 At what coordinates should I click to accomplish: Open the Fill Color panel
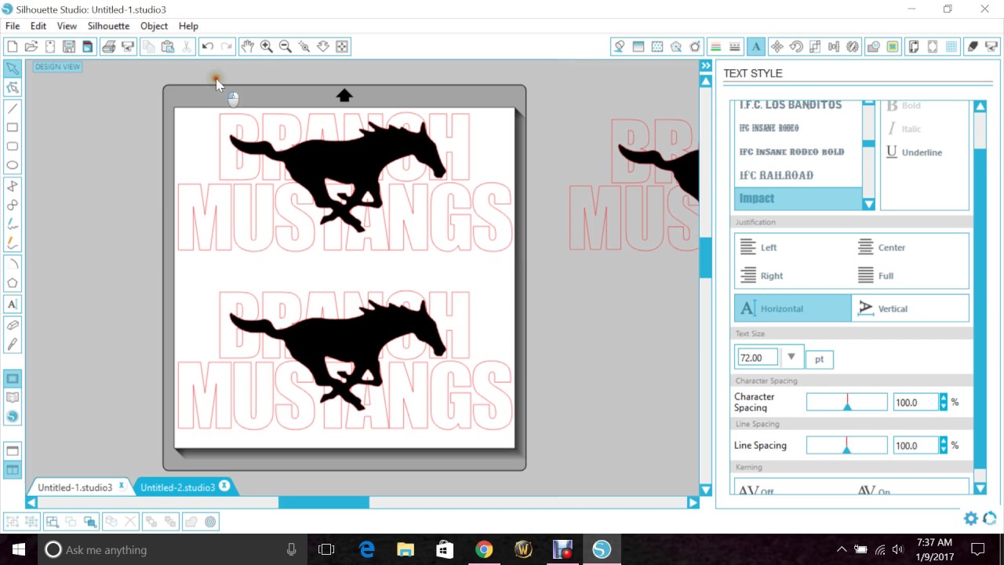[620, 46]
